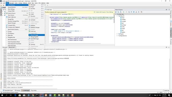Toggle Offline Mode in Maven toolbar
Viewport: 172px width, 97px height.
coord(131,12)
